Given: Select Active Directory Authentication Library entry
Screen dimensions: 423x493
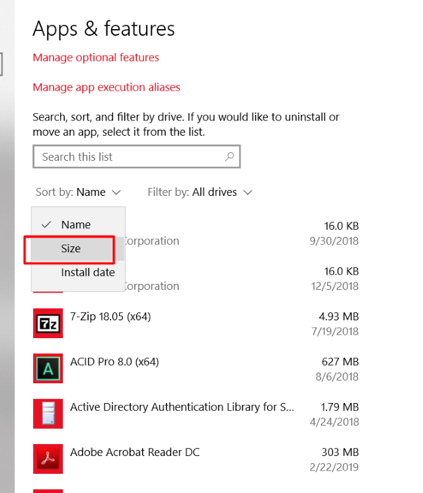Looking at the screenshot, I should [196, 414].
